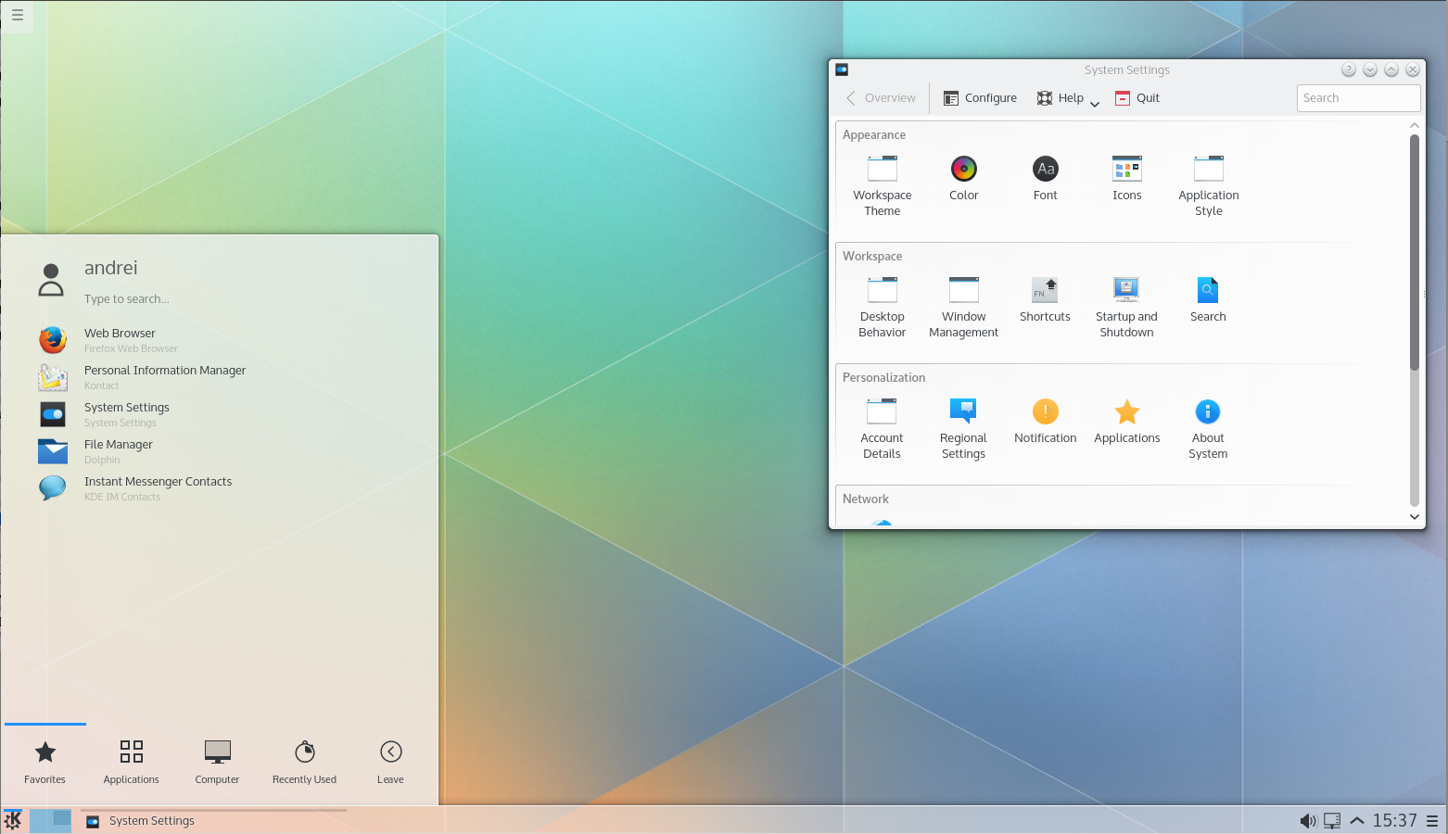Open the Shortcuts settings module
This screenshot has width=1448, height=834.
1046,299
